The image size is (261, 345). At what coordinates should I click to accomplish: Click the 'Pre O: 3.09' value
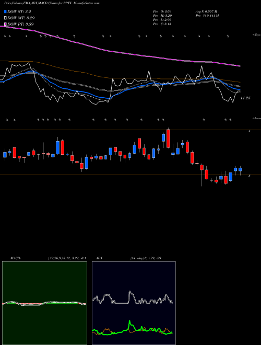[162, 11]
